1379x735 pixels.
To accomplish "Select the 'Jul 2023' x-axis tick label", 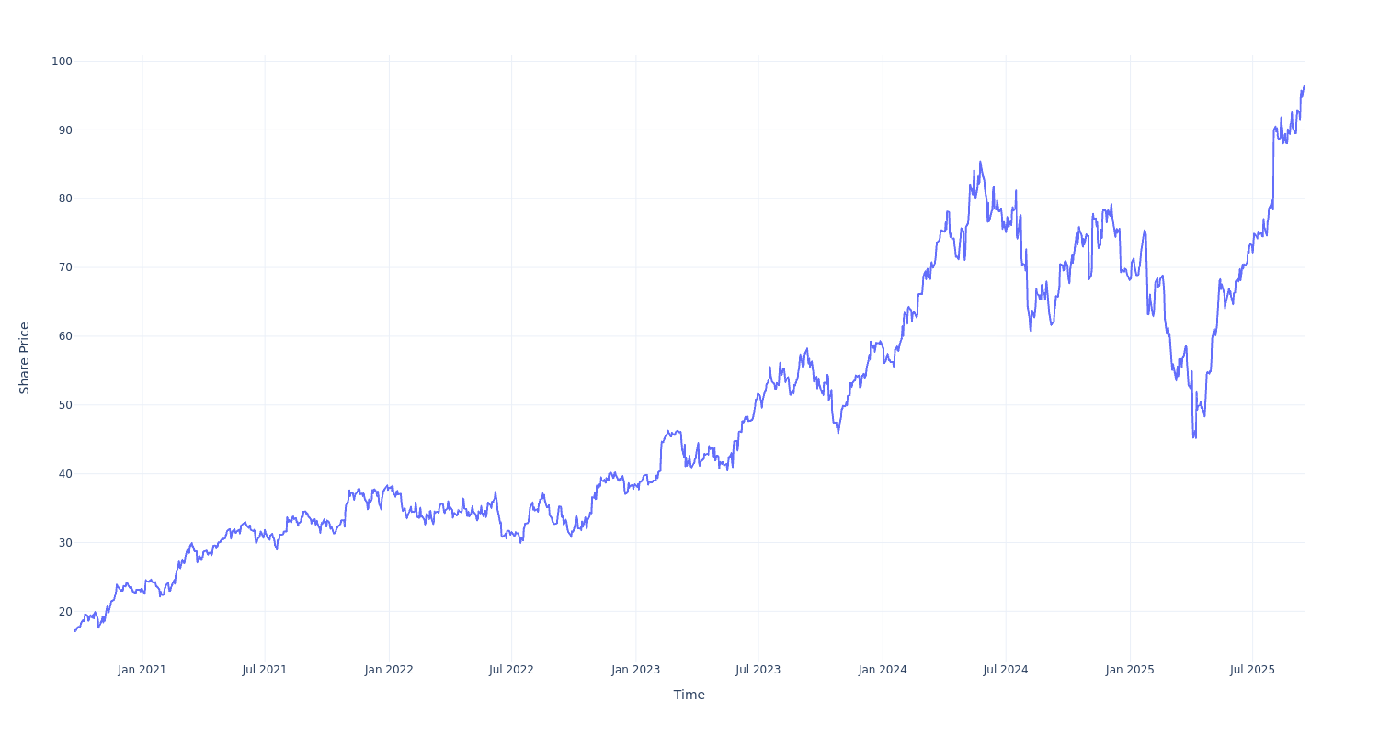I will point(758,670).
